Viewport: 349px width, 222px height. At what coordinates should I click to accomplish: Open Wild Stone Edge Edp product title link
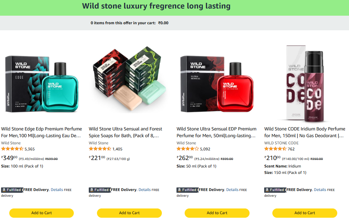(x=41, y=132)
